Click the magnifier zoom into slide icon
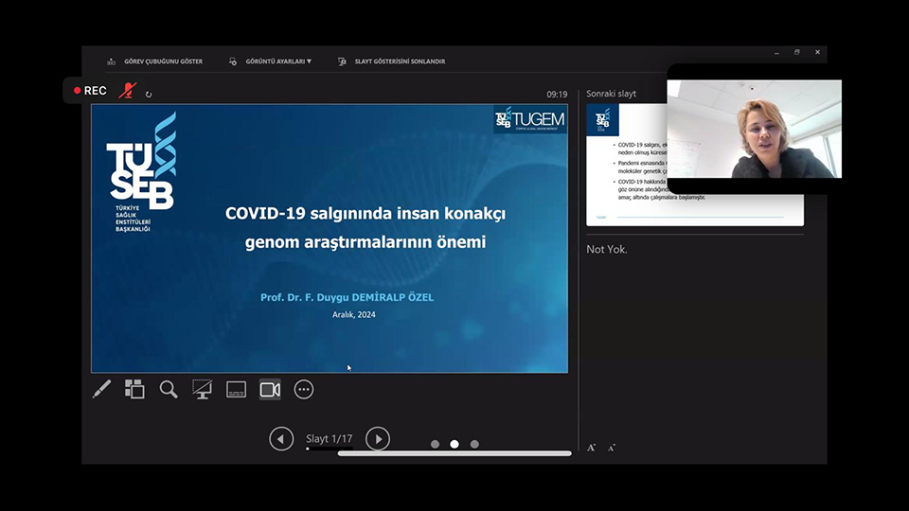 [169, 389]
